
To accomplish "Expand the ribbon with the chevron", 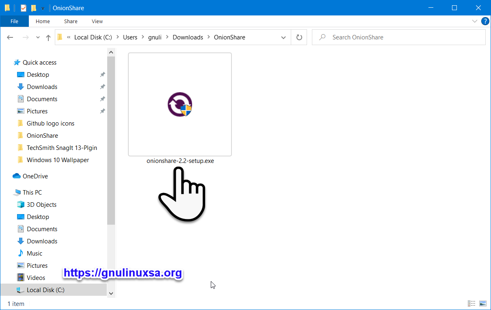I will [x=474, y=21].
